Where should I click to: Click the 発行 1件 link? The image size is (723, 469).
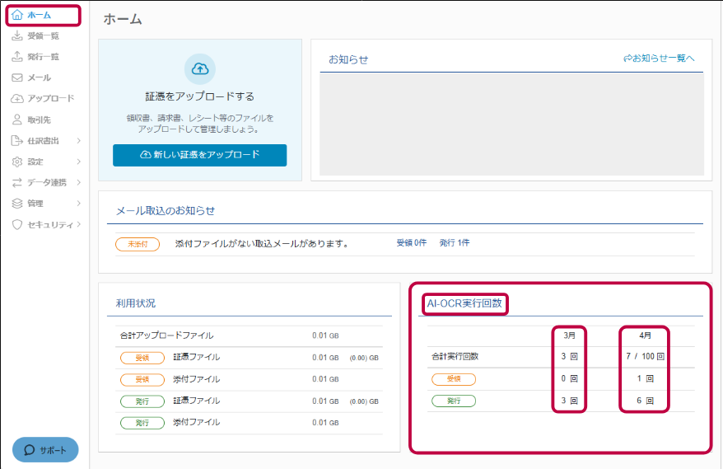point(455,243)
